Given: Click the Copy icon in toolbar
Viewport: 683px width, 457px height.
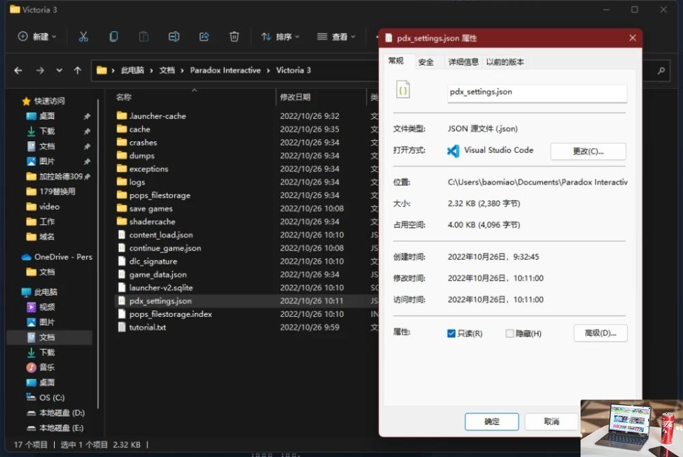Looking at the screenshot, I should 113,37.
